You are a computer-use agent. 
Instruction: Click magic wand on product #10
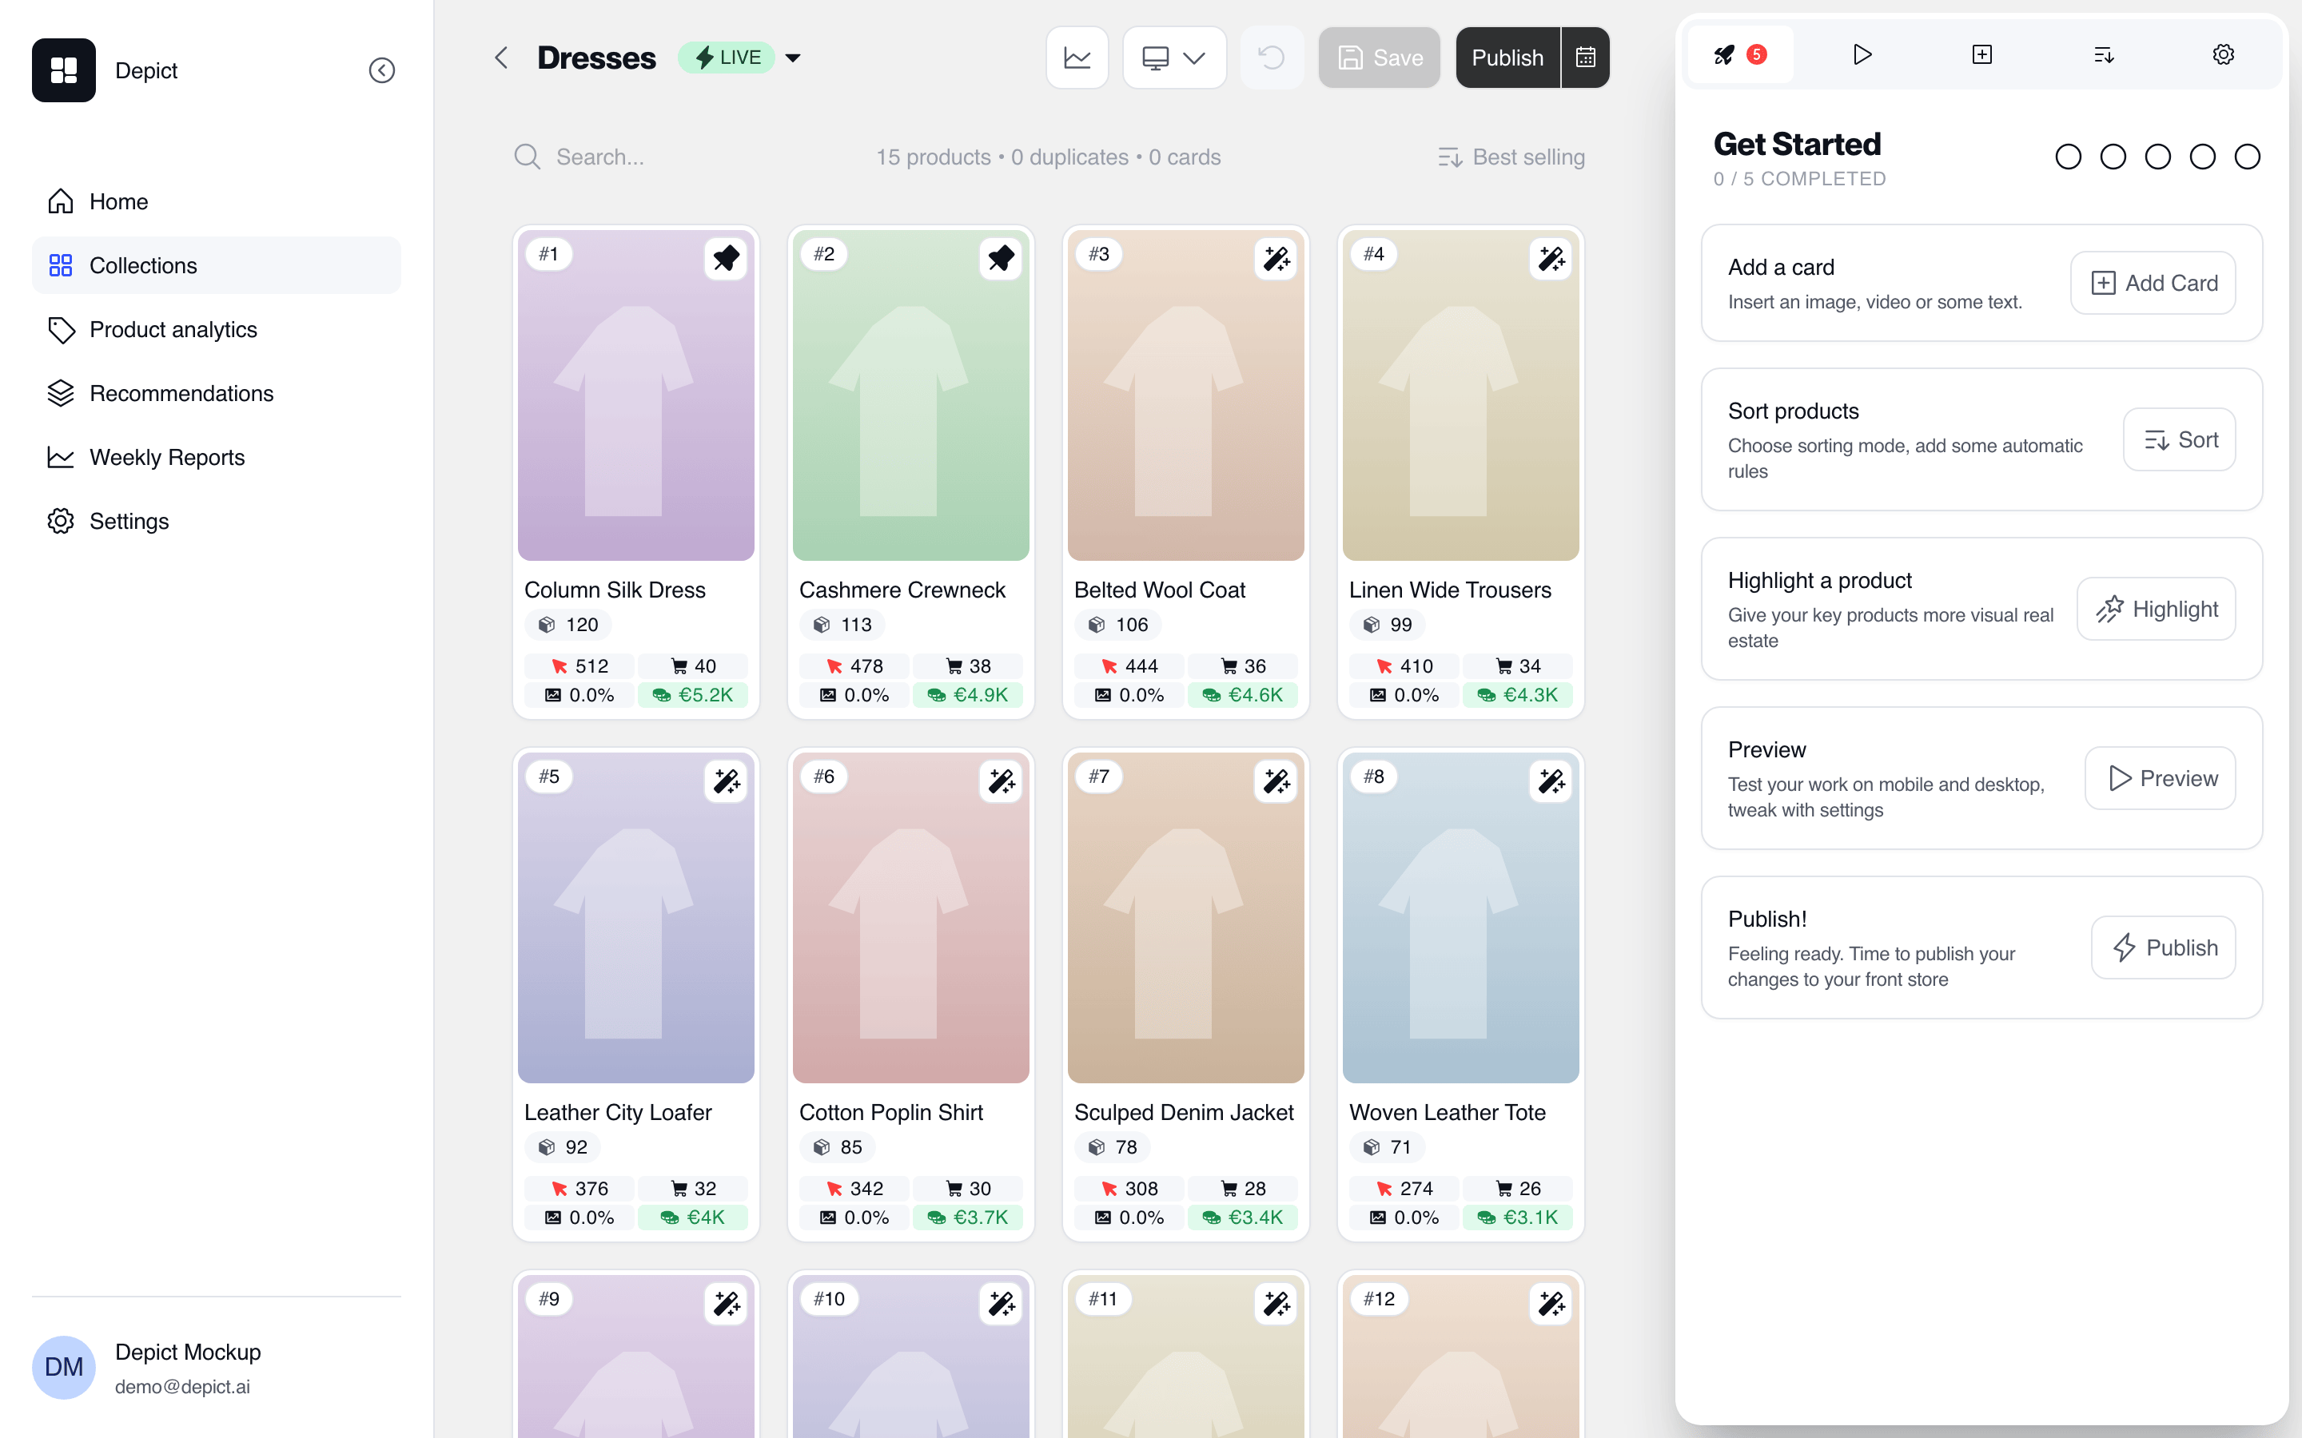(x=1002, y=1303)
